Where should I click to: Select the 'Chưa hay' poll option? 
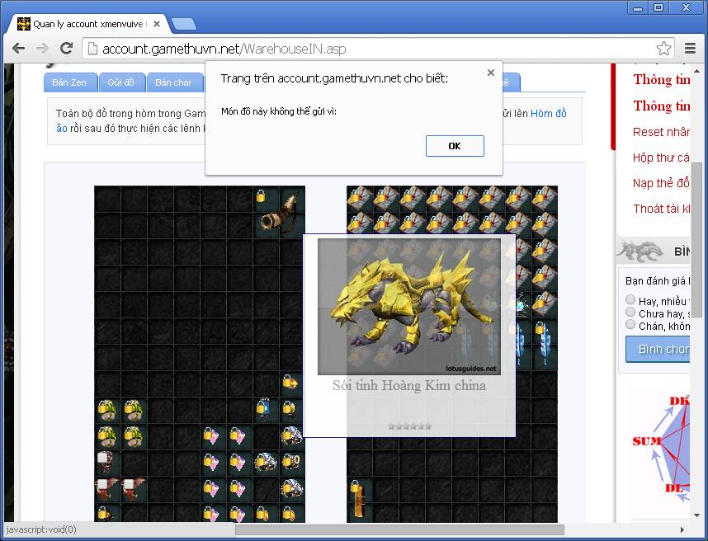[x=630, y=313]
